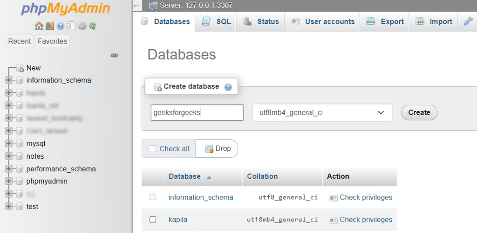Select the information_schema row checkbox
The width and height of the screenshot is (477, 233).
tap(153, 197)
